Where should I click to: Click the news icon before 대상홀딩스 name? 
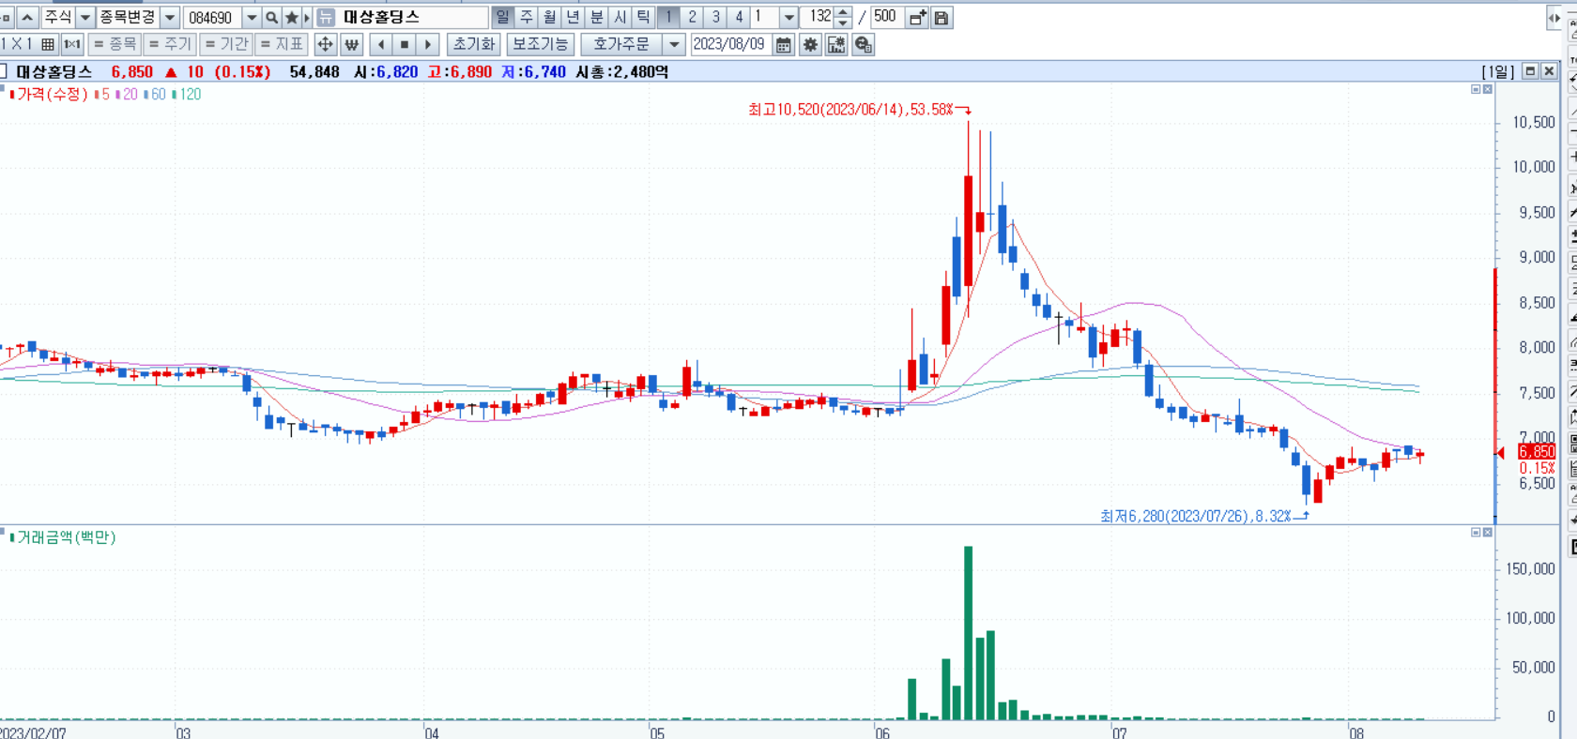[326, 17]
